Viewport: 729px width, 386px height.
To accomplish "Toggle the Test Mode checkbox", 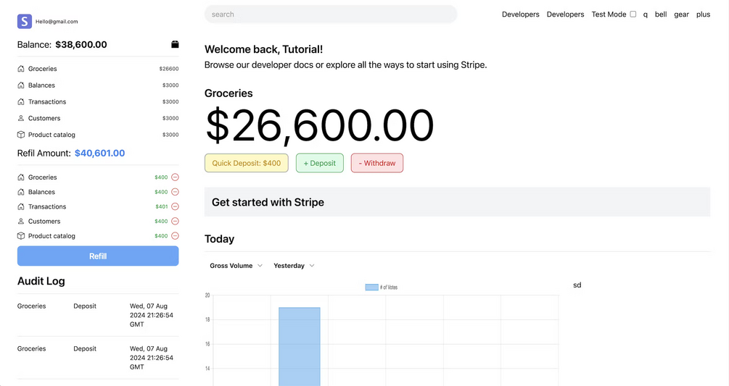I will [x=633, y=14].
